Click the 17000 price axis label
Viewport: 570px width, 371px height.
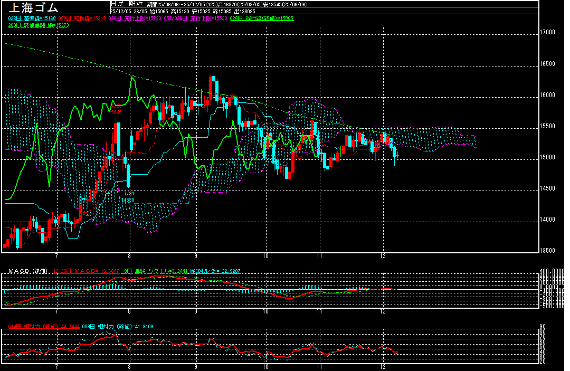[548, 32]
